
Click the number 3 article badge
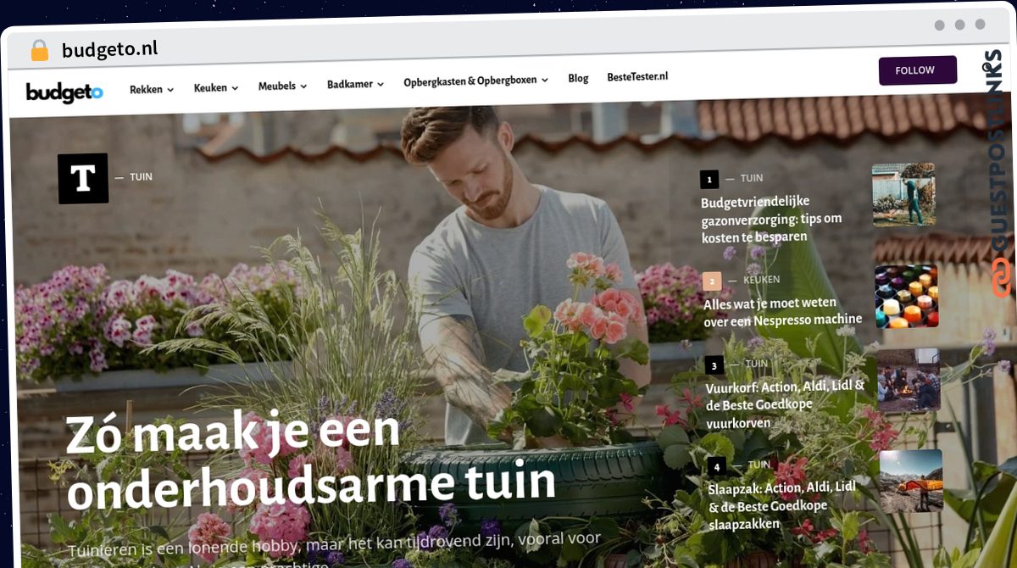pyautogui.click(x=714, y=365)
